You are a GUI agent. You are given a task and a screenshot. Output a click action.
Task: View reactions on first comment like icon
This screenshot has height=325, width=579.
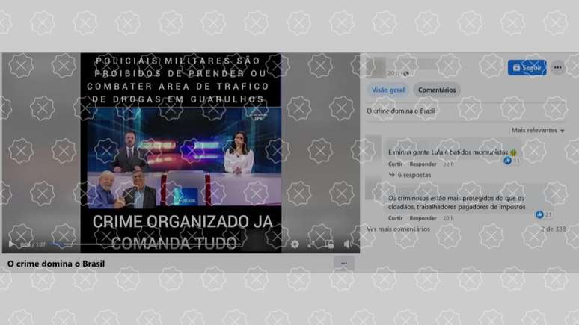(x=509, y=161)
